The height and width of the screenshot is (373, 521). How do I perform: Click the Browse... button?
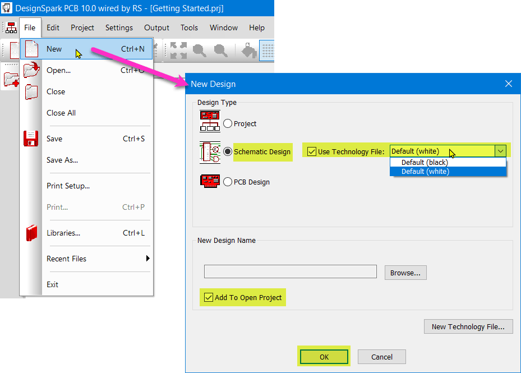[405, 273]
